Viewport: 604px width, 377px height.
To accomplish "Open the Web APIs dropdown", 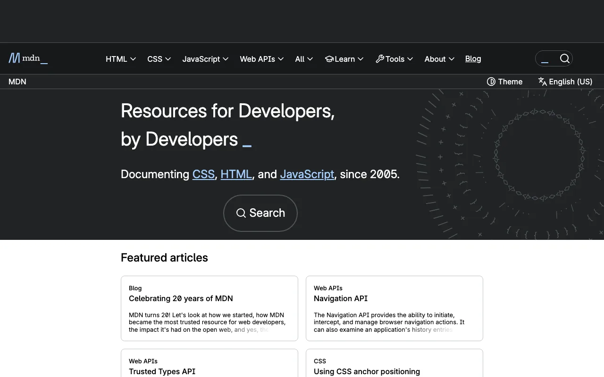I will [x=261, y=59].
